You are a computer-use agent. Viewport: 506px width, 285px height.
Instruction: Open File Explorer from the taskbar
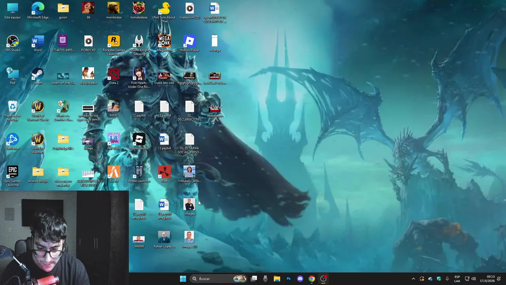[x=277, y=279]
